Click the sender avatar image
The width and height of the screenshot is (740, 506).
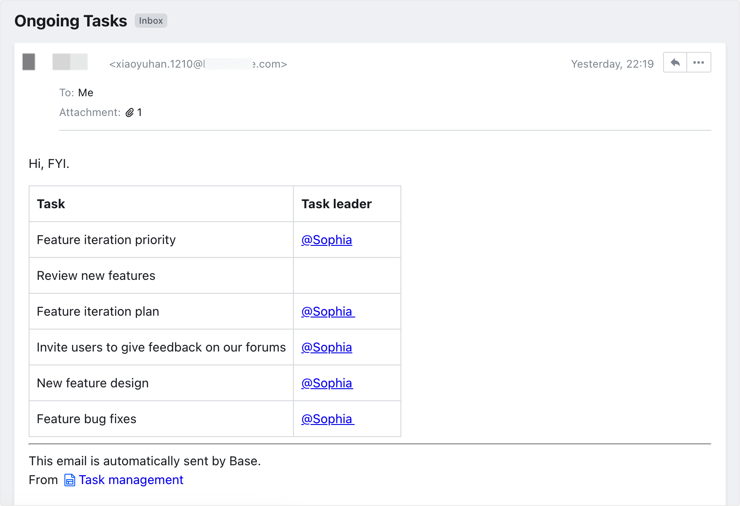point(29,62)
